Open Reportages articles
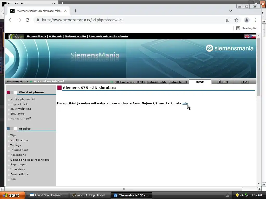This screenshot has height=199, width=266. (18, 165)
